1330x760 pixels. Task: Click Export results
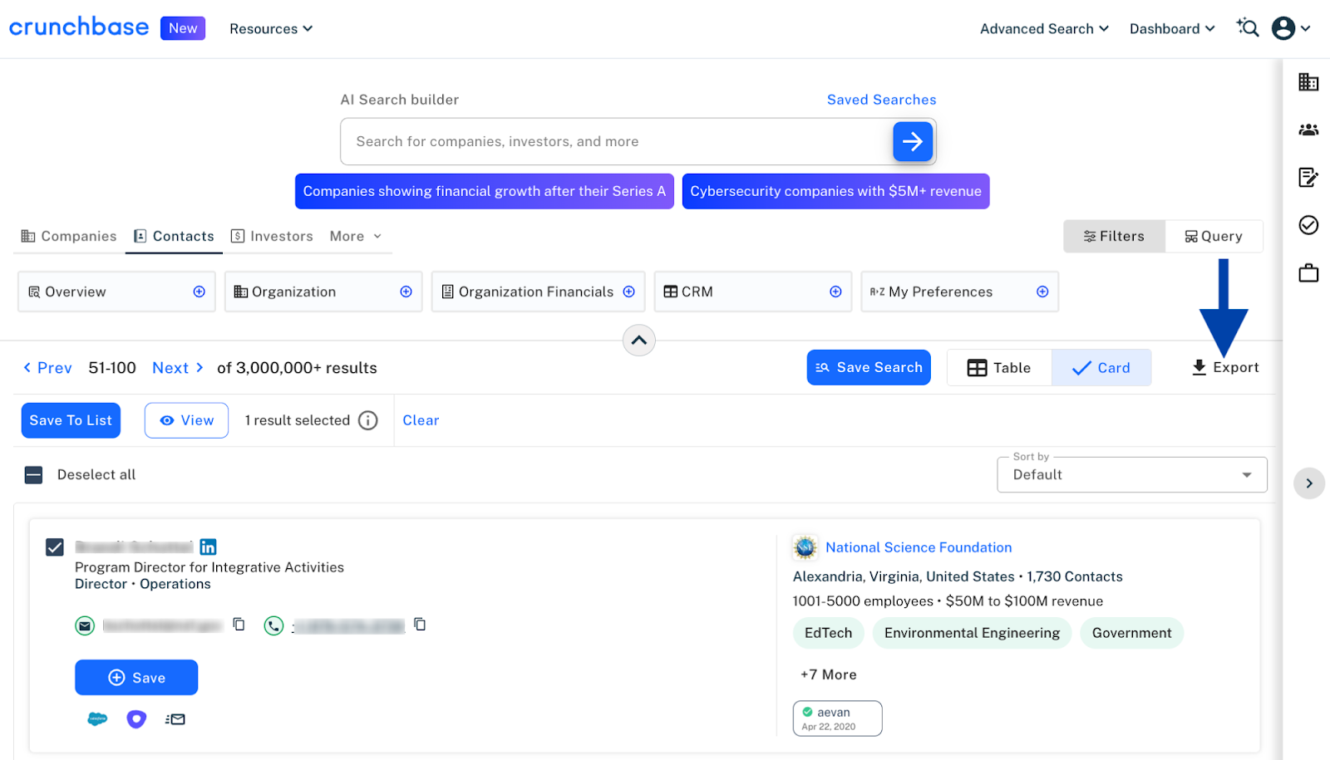pos(1225,367)
